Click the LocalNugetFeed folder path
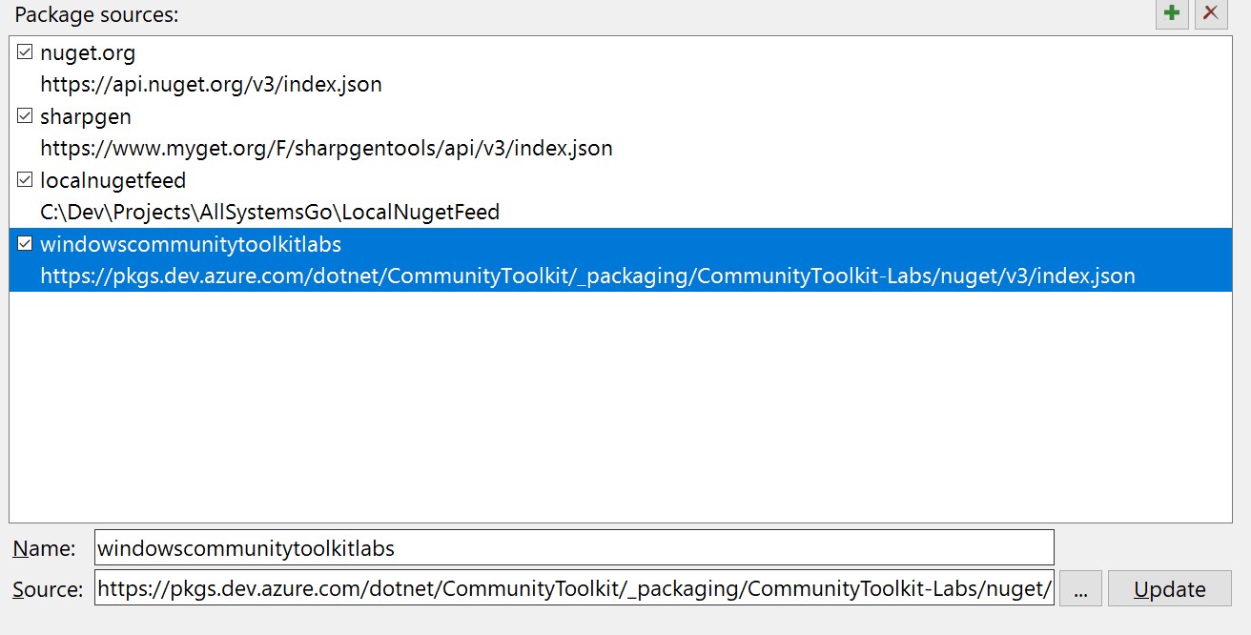 click(x=269, y=212)
